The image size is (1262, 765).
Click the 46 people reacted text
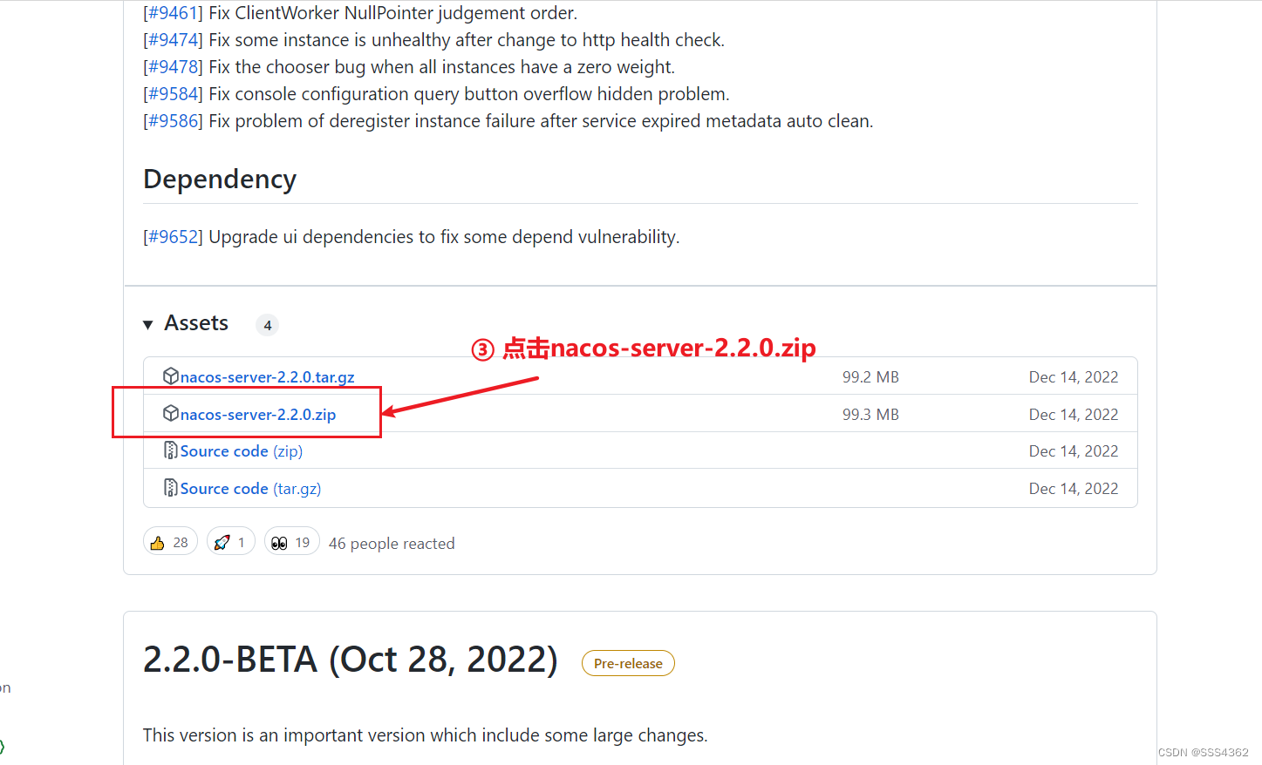(x=392, y=544)
